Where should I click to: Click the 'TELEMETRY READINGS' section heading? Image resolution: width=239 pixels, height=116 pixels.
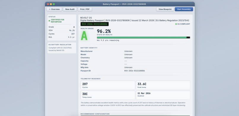tap(90, 79)
